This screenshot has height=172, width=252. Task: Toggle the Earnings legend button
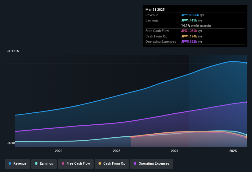pos(44,164)
